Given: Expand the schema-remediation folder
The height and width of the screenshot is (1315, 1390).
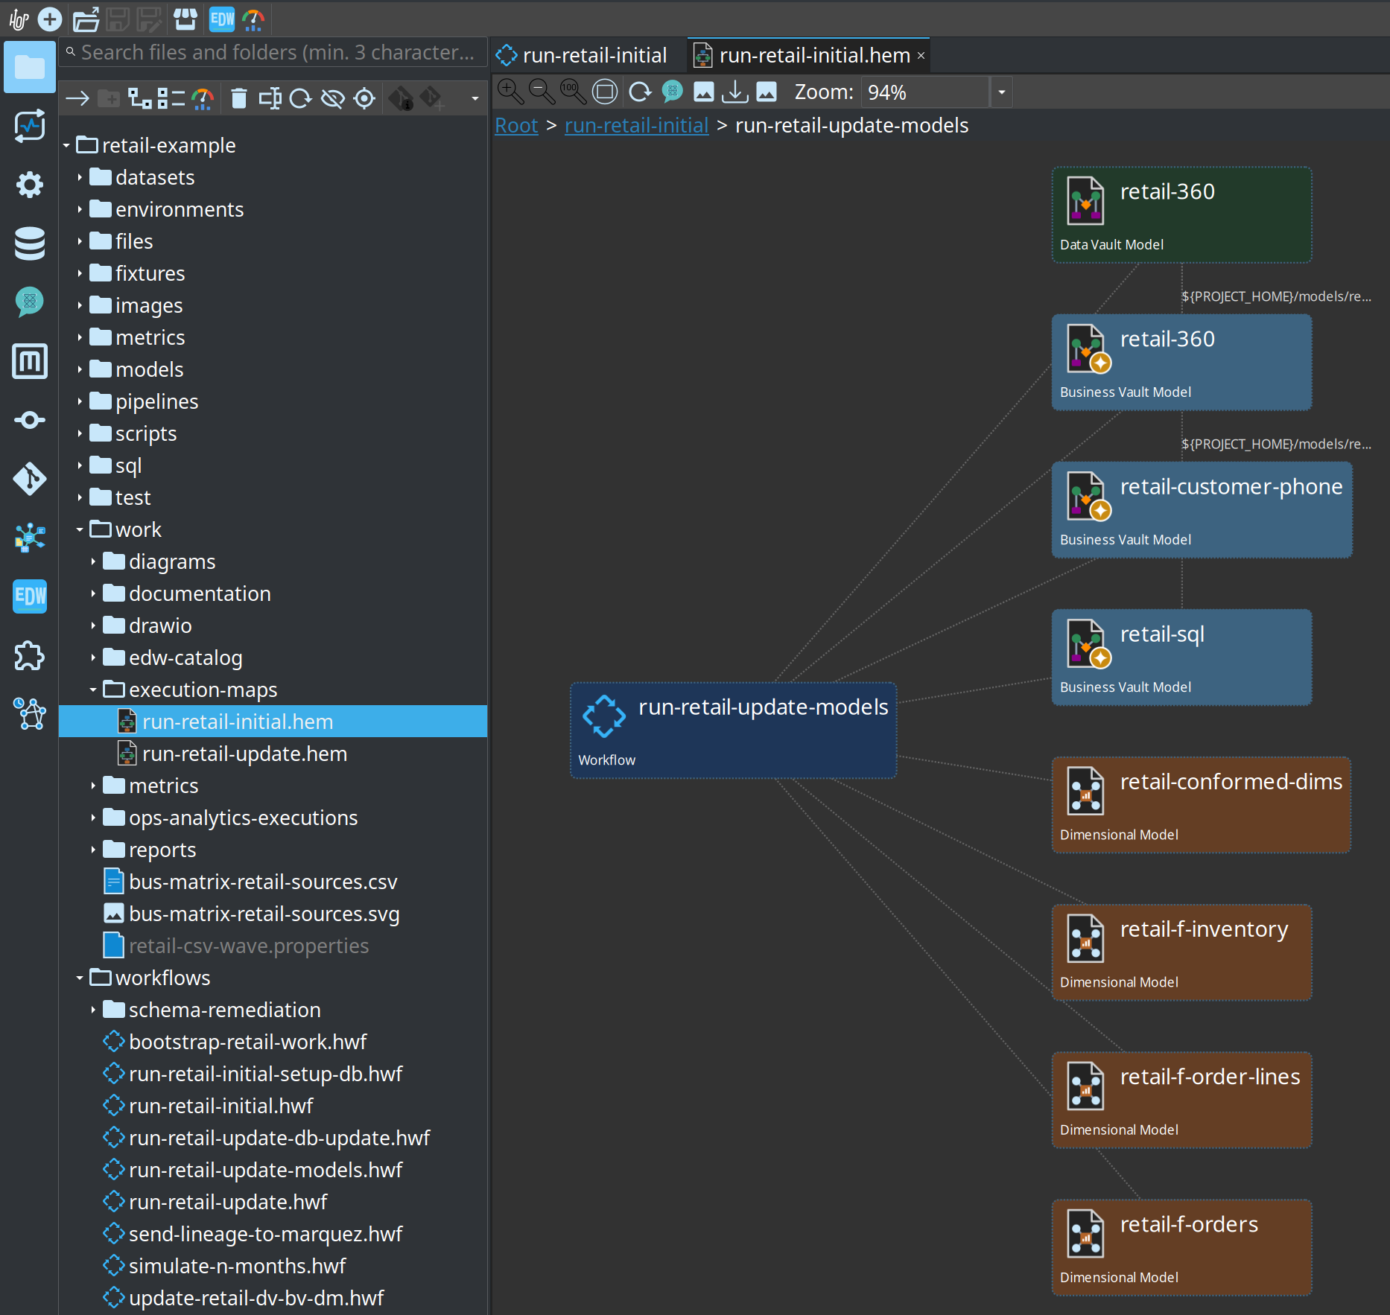Looking at the screenshot, I should click(93, 1010).
